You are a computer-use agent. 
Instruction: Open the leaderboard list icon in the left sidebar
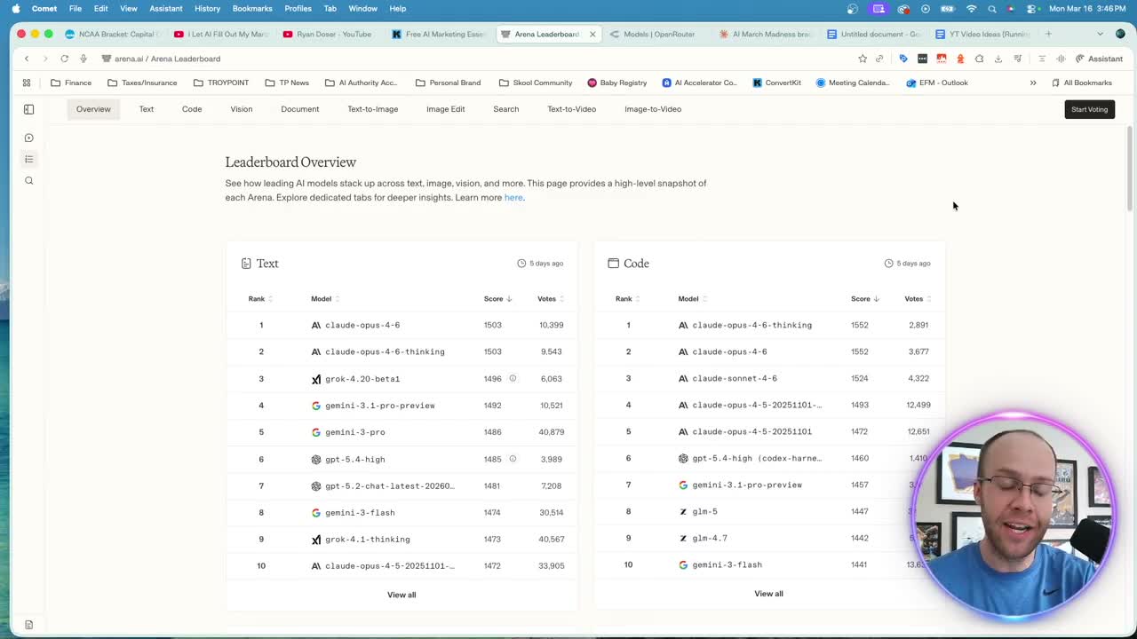point(28,159)
